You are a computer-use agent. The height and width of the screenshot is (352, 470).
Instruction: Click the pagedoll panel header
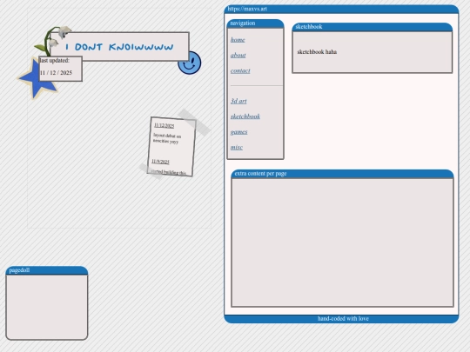pos(47,270)
